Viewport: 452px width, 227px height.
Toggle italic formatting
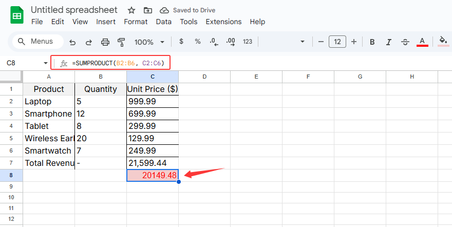point(389,42)
